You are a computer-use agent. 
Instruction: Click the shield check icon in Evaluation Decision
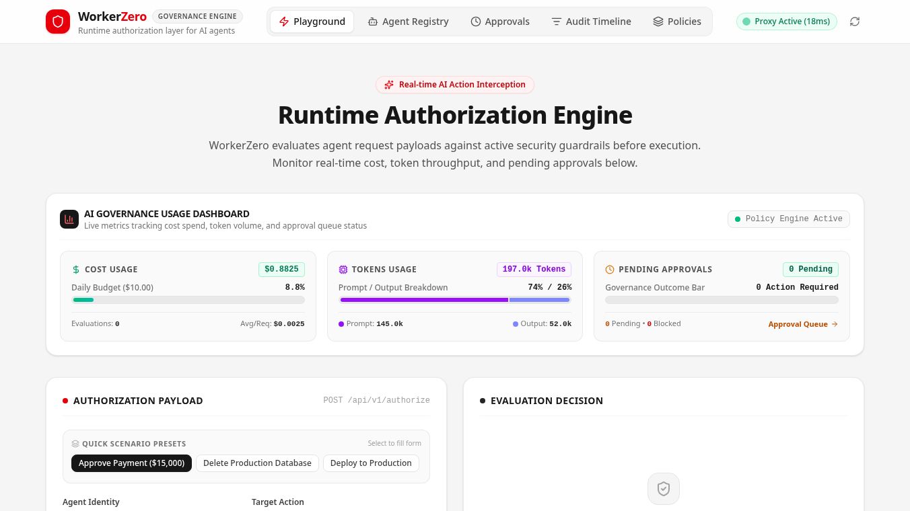(664, 489)
